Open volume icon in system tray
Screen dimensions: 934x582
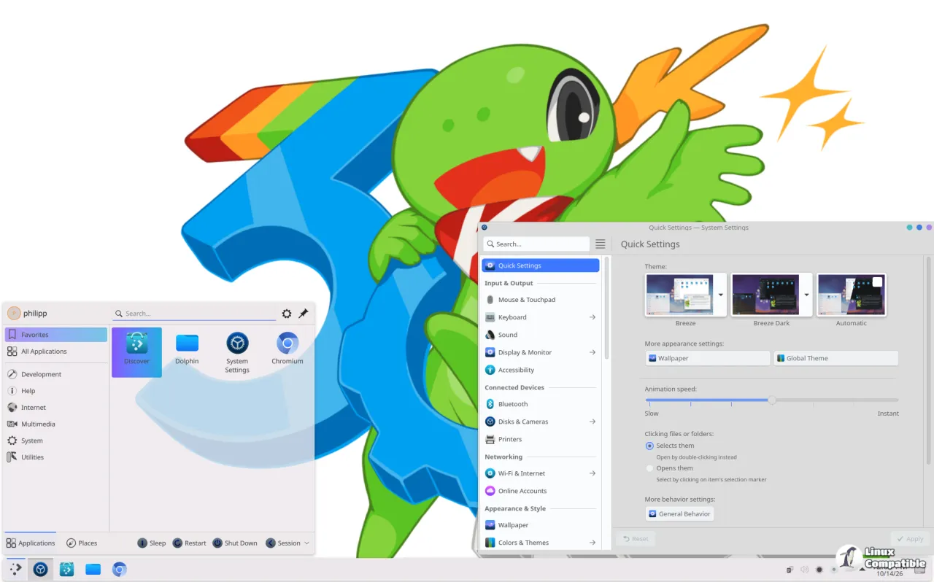tap(804, 570)
